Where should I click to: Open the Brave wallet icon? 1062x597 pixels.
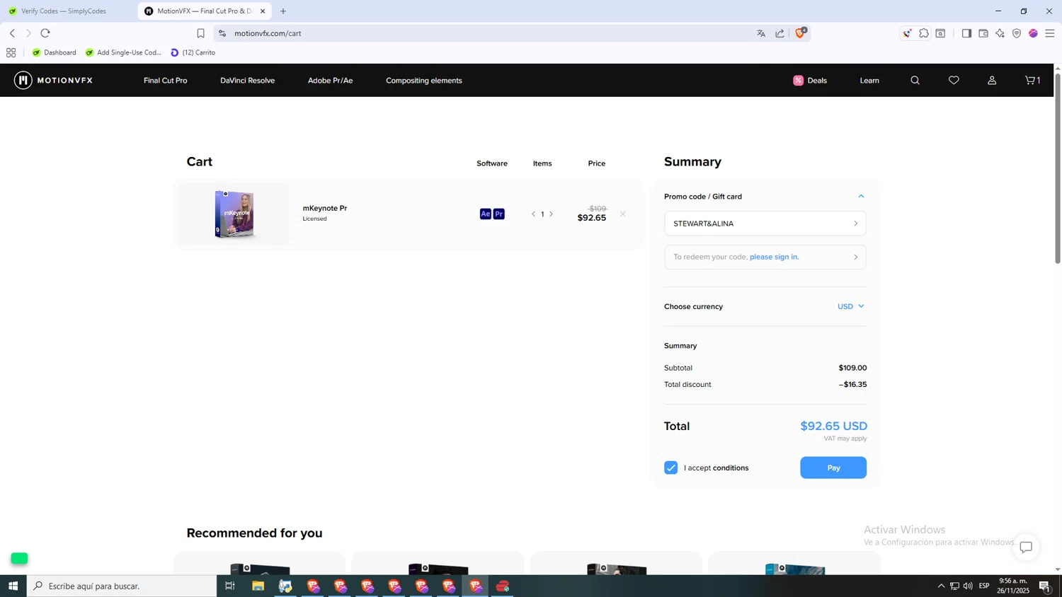983,33
